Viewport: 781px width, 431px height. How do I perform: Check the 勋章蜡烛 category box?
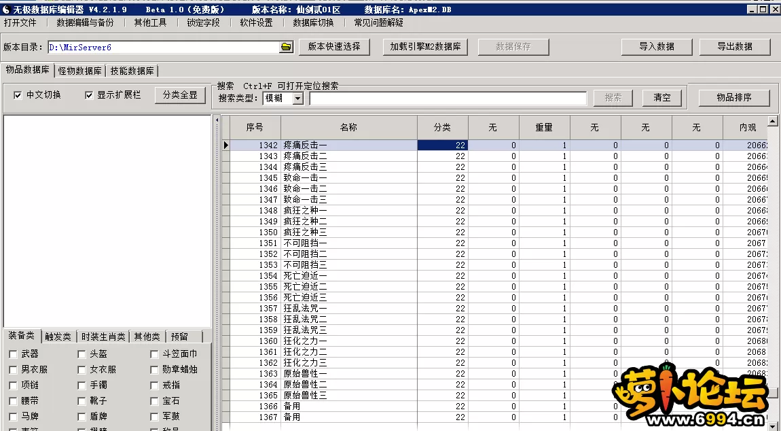coord(154,370)
